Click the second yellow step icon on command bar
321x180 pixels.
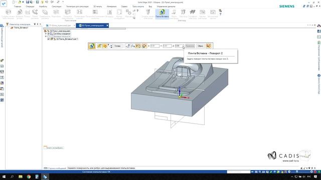[105, 46]
